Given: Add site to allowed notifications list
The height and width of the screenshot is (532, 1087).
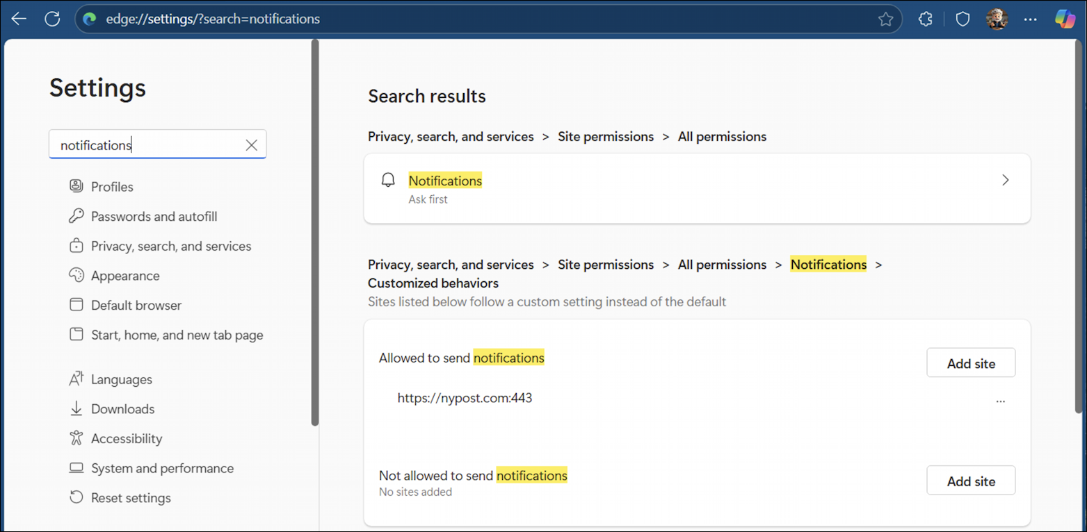Looking at the screenshot, I should [x=970, y=363].
